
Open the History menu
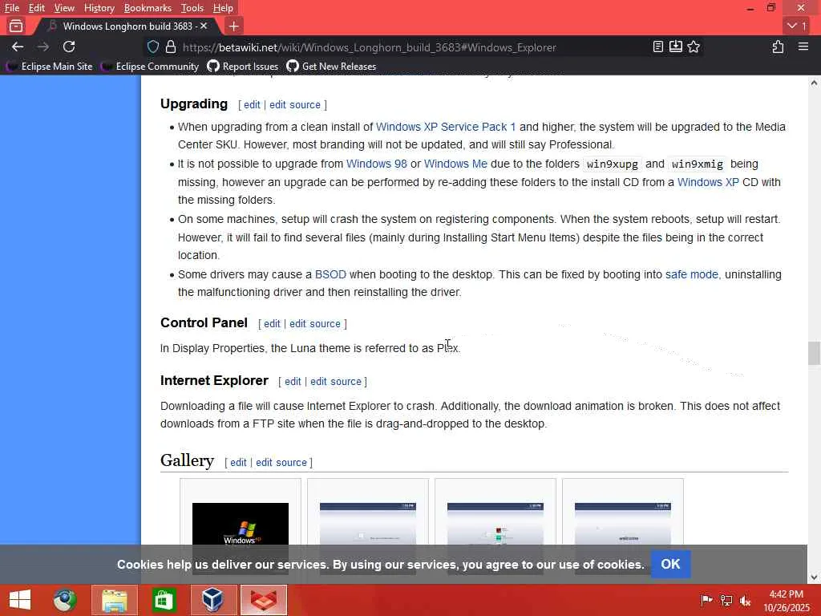pos(99,8)
